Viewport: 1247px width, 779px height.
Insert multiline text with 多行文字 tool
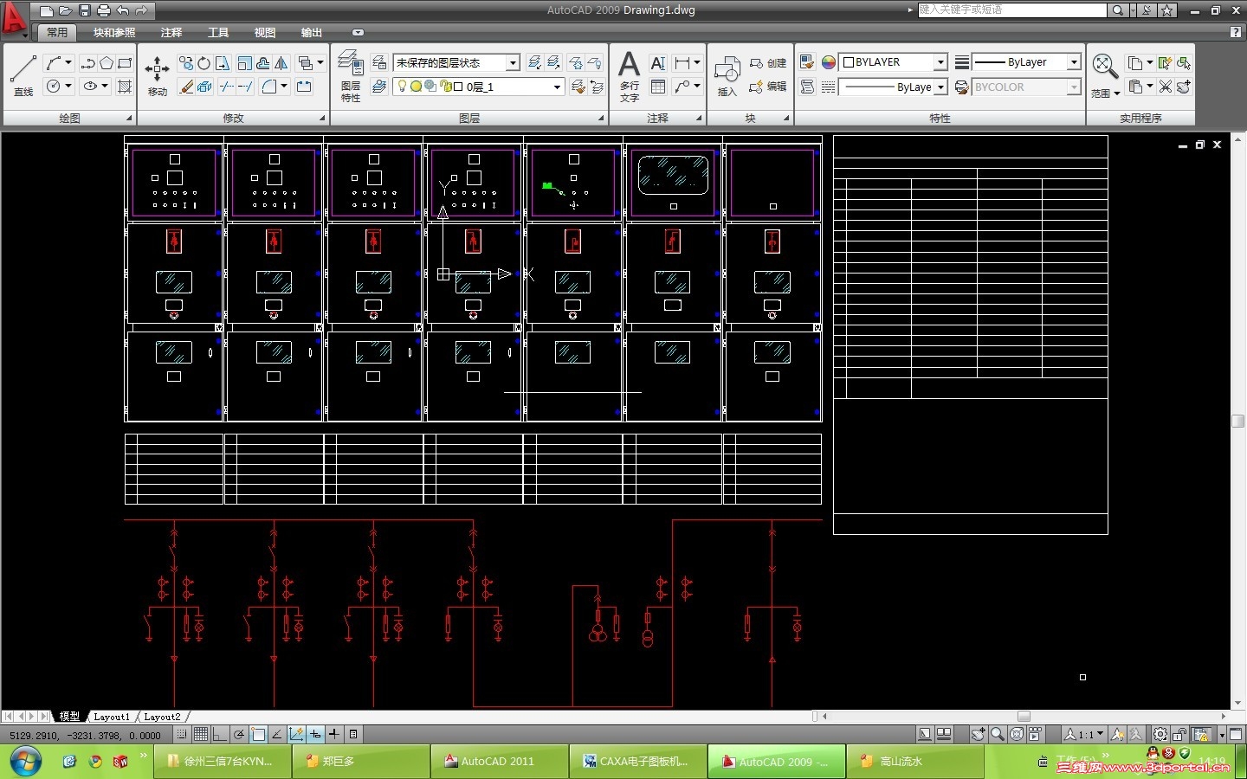tap(630, 76)
